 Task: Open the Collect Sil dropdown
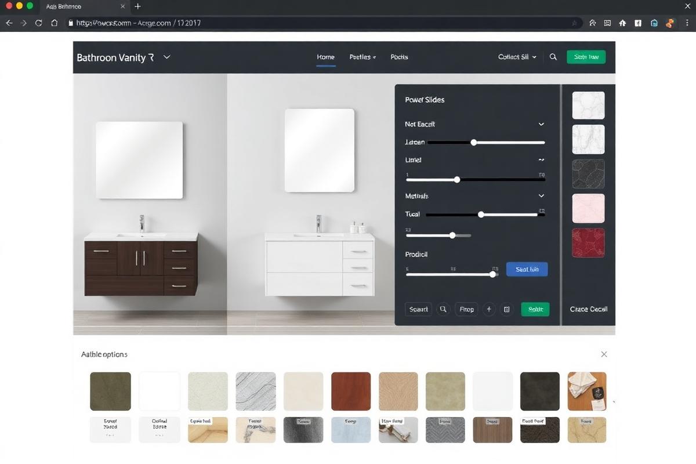click(516, 57)
